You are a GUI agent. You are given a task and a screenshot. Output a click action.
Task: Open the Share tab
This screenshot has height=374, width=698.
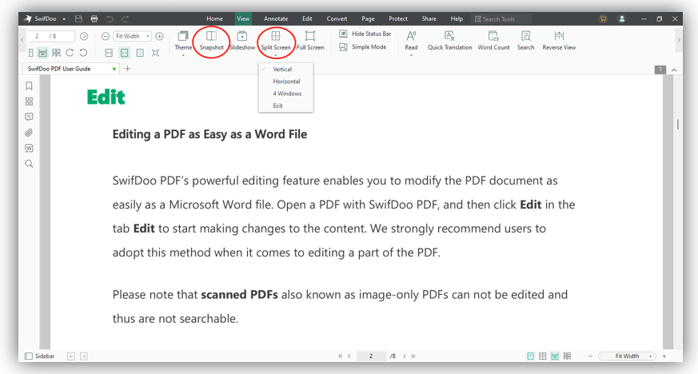click(x=429, y=18)
